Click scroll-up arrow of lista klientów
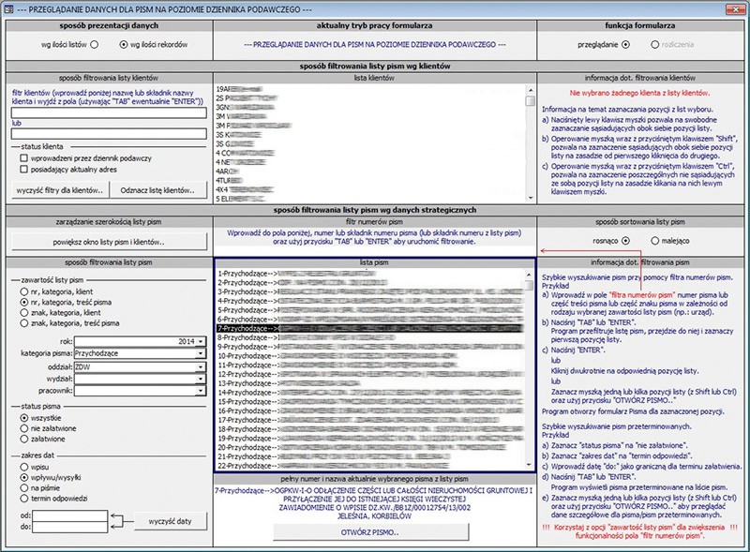This screenshot has width=750, height=552. pyautogui.click(x=530, y=90)
